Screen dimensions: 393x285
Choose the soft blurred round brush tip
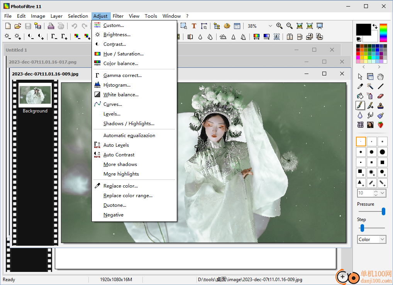371,173
